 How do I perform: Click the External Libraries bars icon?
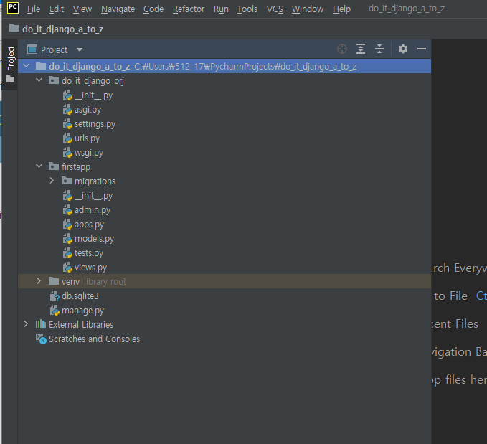[41, 324]
